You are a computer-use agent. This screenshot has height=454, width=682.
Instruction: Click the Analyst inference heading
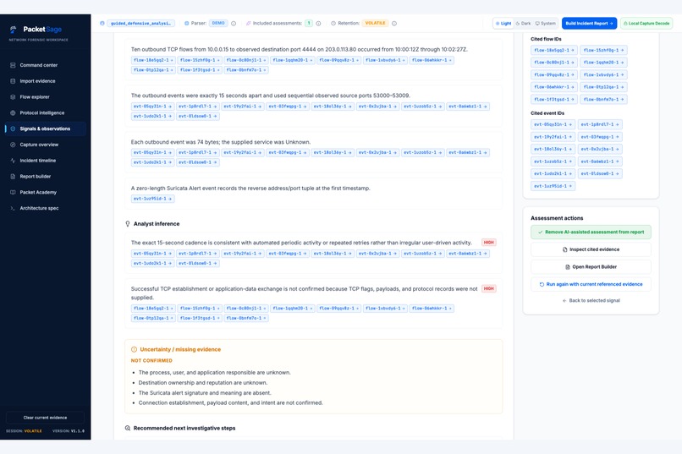point(157,224)
